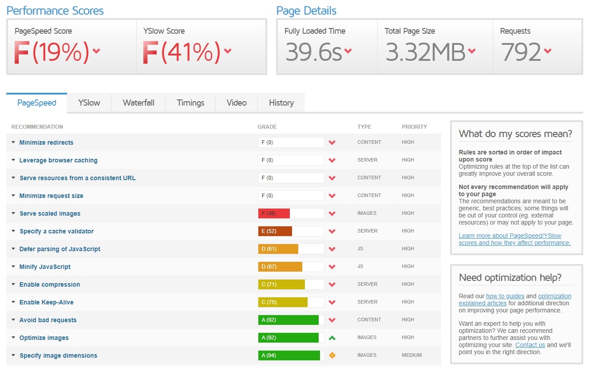This screenshot has width=589, height=367.
Task: Click the E (52) grade bar
Action: click(291, 231)
